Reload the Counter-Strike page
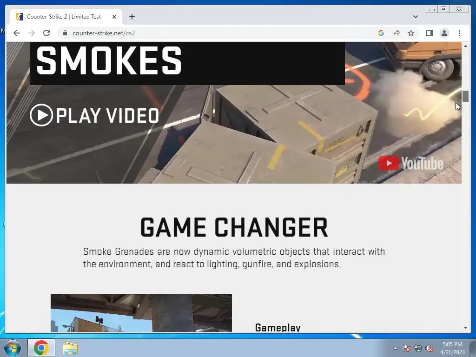This screenshot has height=357, width=476. [46, 33]
